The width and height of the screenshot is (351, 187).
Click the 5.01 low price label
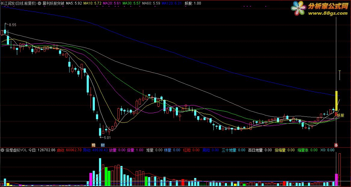[x=107, y=138]
